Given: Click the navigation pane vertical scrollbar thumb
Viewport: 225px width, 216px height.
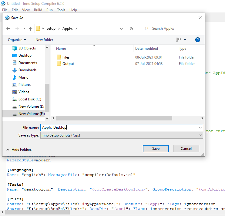Looking at the screenshot, I should (47, 98).
